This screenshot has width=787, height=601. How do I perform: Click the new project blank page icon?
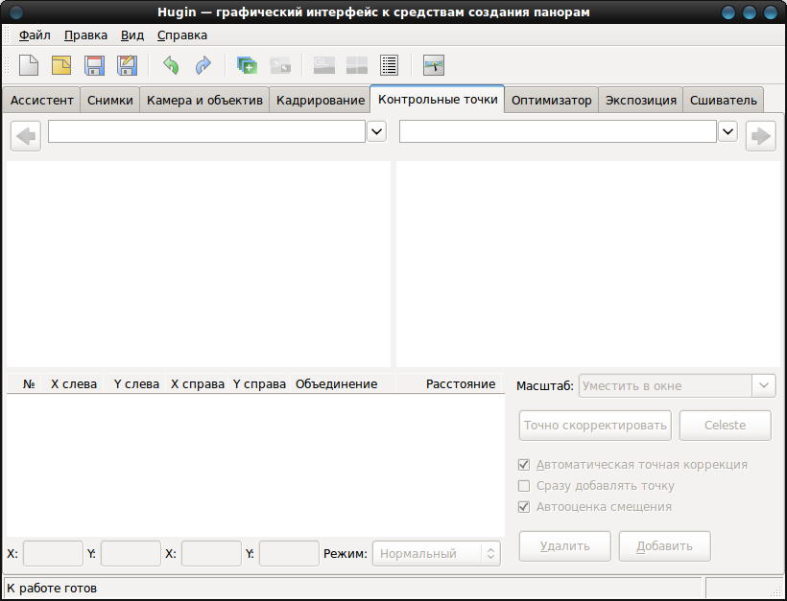[29, 65]
